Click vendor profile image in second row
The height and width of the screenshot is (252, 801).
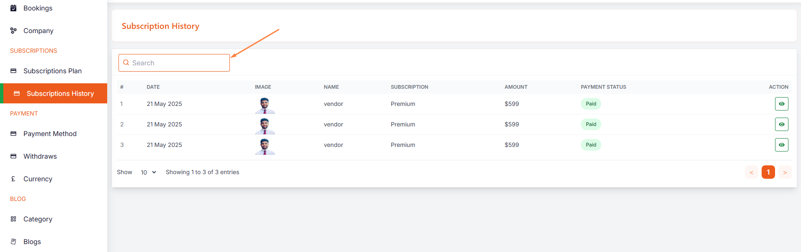pos(265,125)
